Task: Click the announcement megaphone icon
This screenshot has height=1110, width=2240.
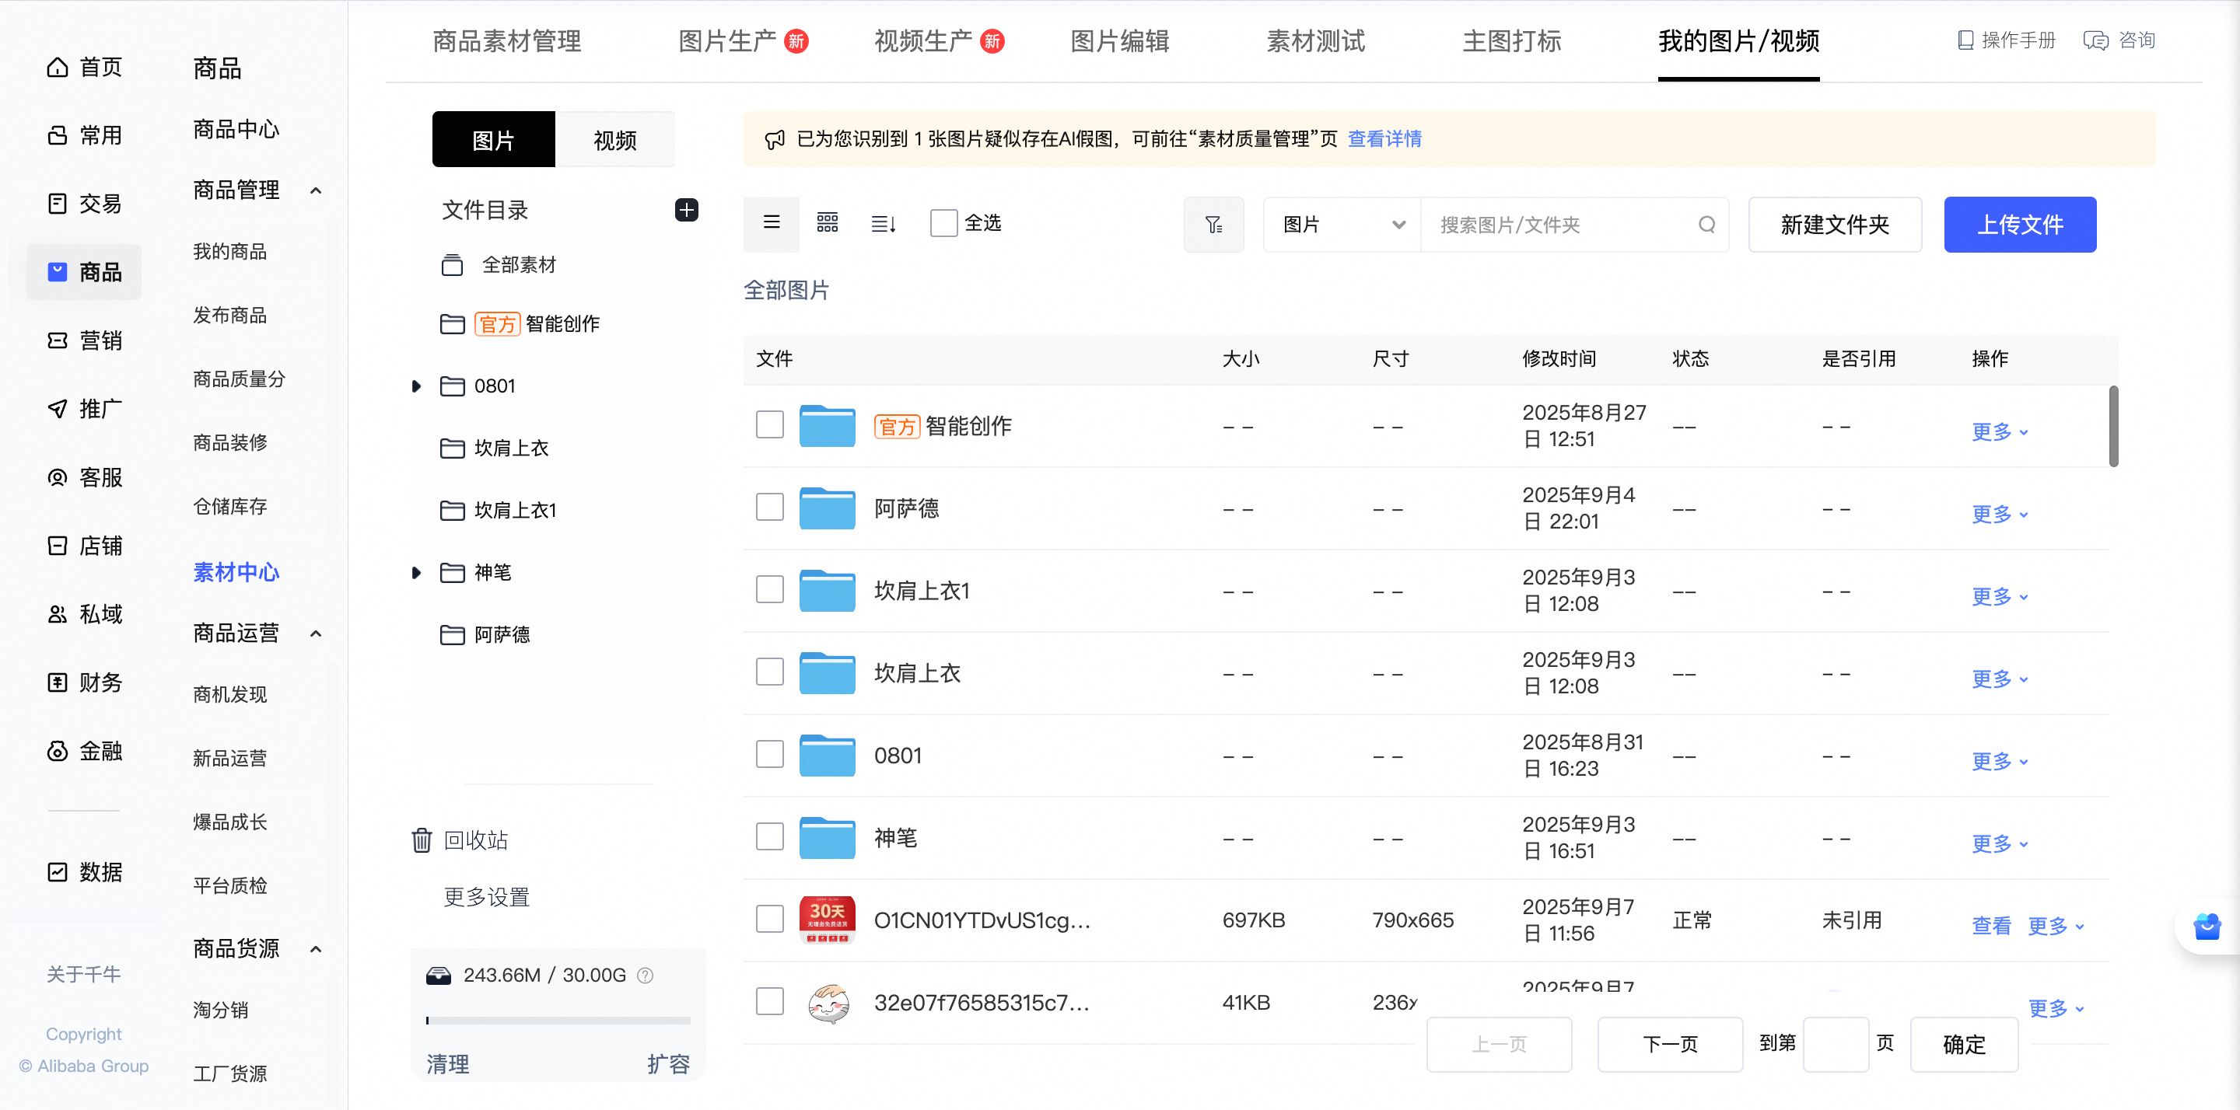Action: pyautogui.click(x=774, y=139)
